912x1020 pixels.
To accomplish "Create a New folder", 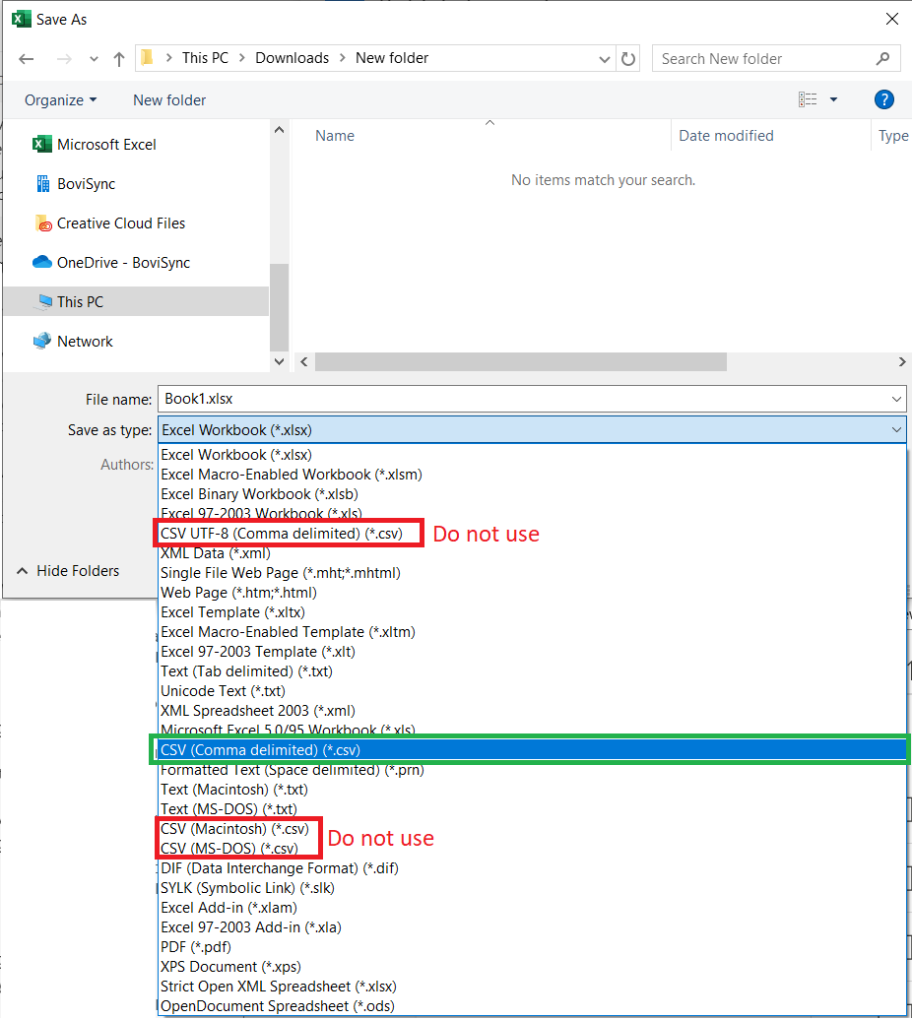I will pos(169,100).
